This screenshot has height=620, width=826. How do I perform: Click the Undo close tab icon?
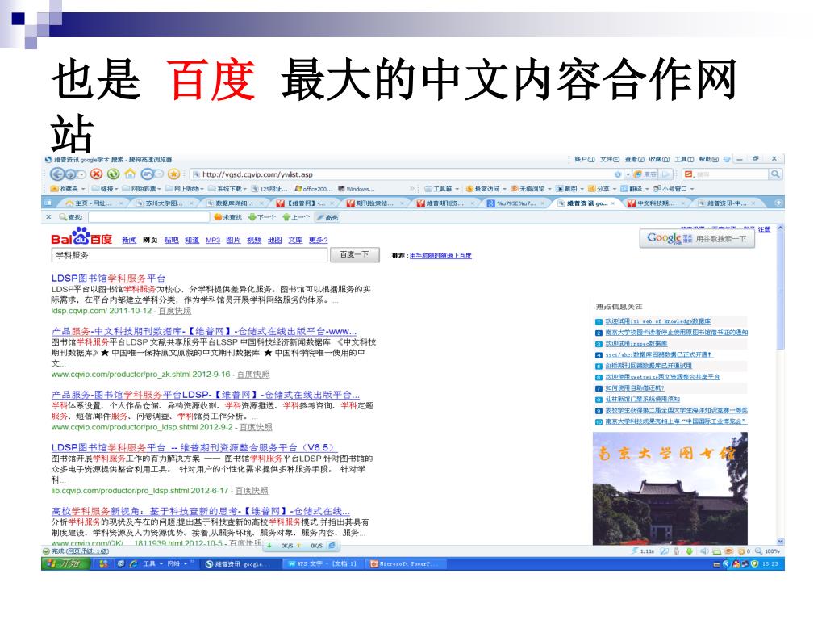148,174
